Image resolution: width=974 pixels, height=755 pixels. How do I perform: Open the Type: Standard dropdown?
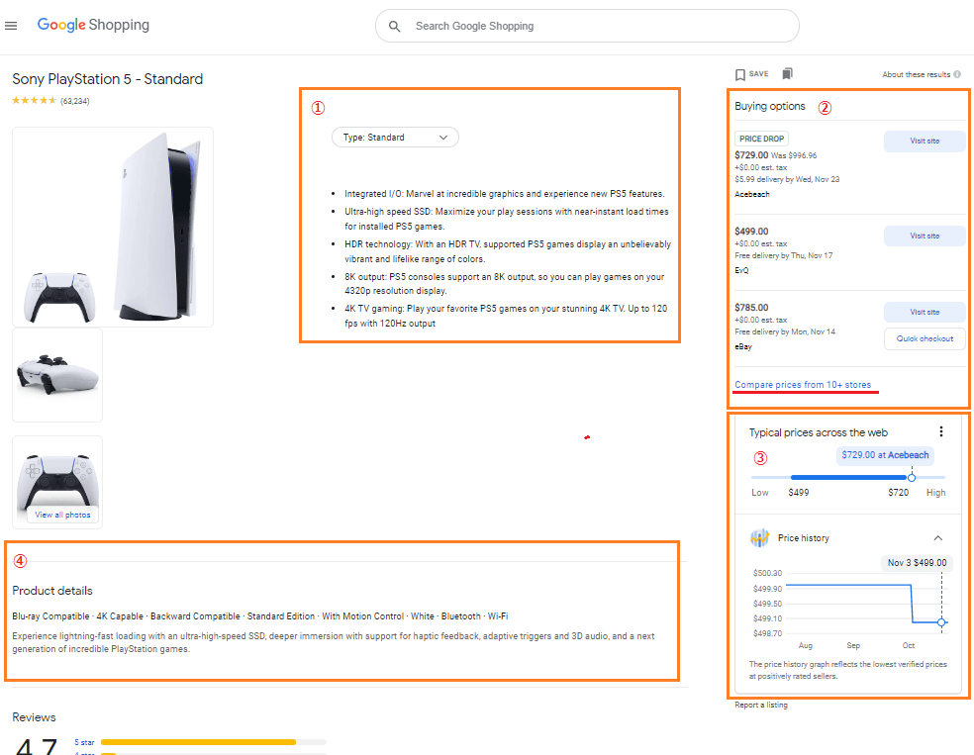[395, 138]
